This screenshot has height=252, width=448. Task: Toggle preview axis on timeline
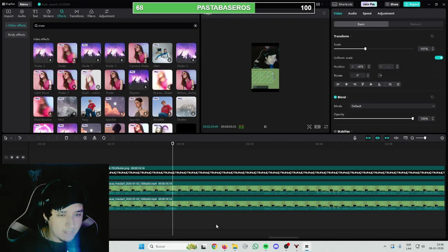point(396,138)
